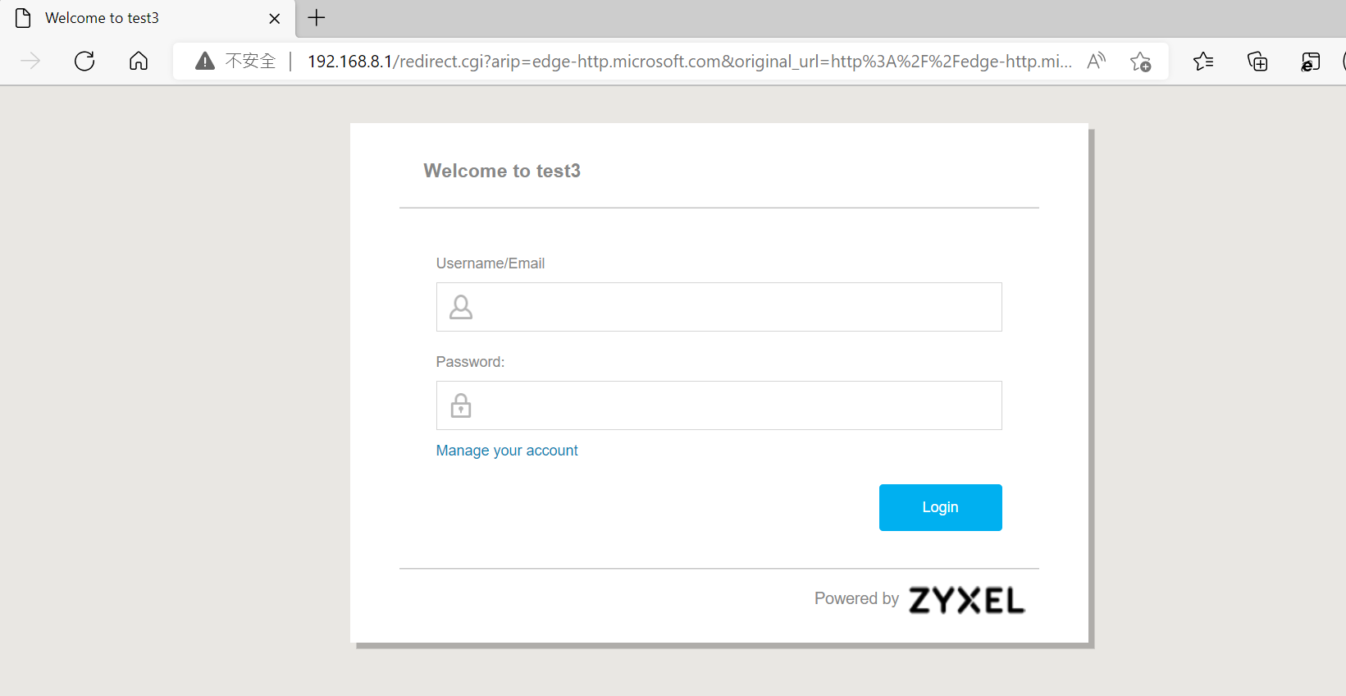Open the not-secure warning triangle icon

pos(205,61)
